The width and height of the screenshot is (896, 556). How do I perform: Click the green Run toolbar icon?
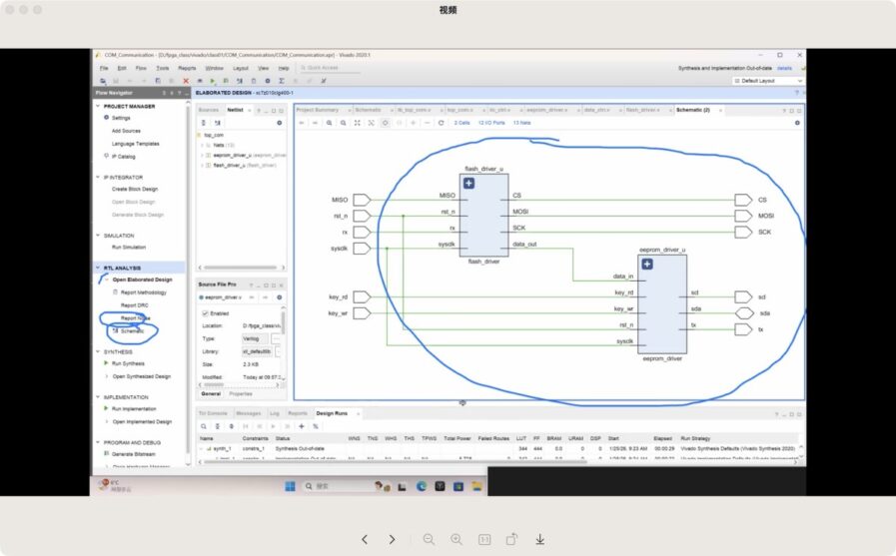[212, 81]
